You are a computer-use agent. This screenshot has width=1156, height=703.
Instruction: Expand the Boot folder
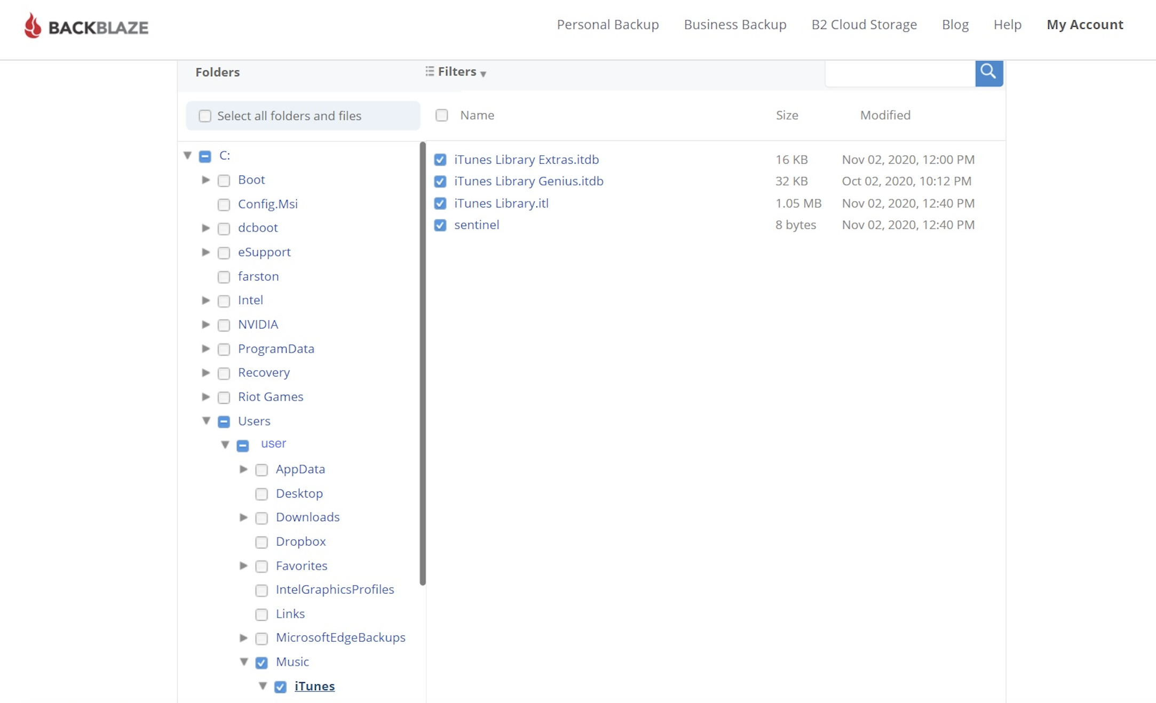click(x=205, y=180)
